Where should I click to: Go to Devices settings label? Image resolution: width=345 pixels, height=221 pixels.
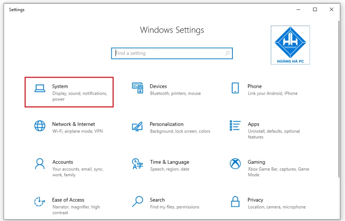(x=158, y=86)
